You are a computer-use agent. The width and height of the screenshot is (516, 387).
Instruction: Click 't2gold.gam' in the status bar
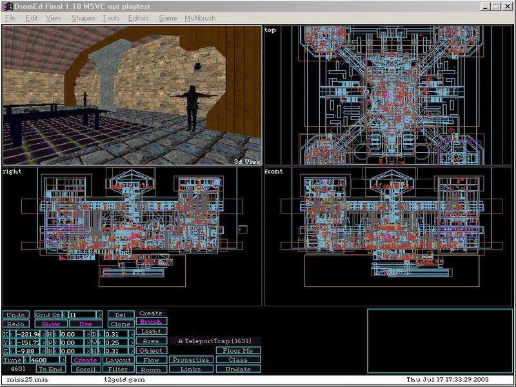pyautogui.click(x=124, y=379)
